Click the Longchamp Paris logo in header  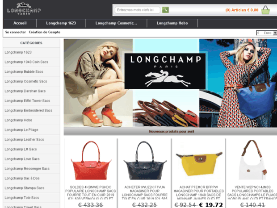click(24, 8)
